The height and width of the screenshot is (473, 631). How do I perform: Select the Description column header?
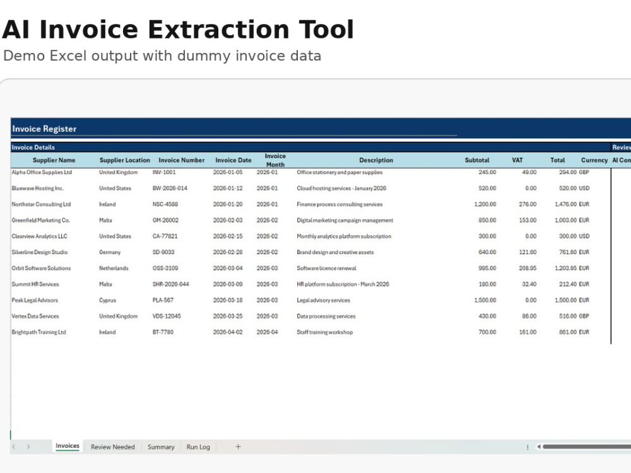tap(376, 160)
